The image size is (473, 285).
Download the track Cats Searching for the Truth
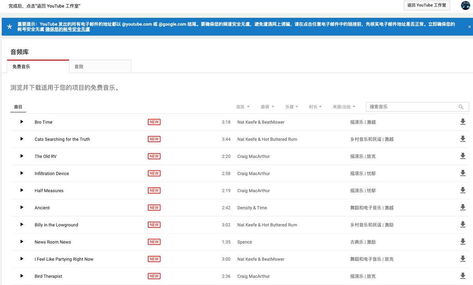[463, 139]
